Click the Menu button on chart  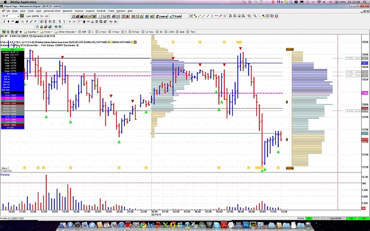tap(4, 168)
